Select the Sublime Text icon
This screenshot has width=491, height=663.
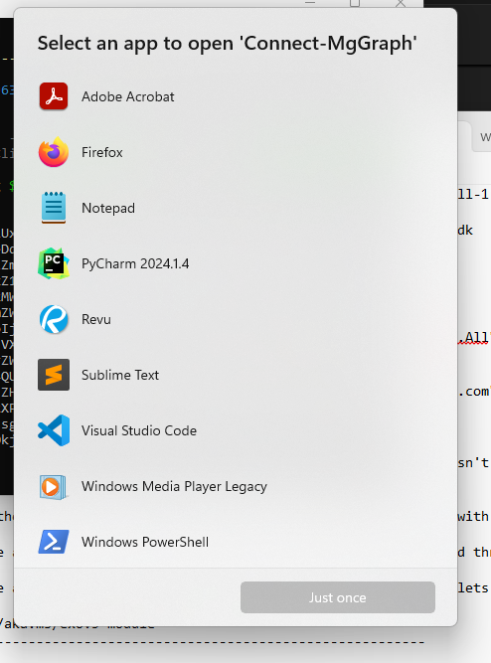pyautogui.click(x=54, y=375)
